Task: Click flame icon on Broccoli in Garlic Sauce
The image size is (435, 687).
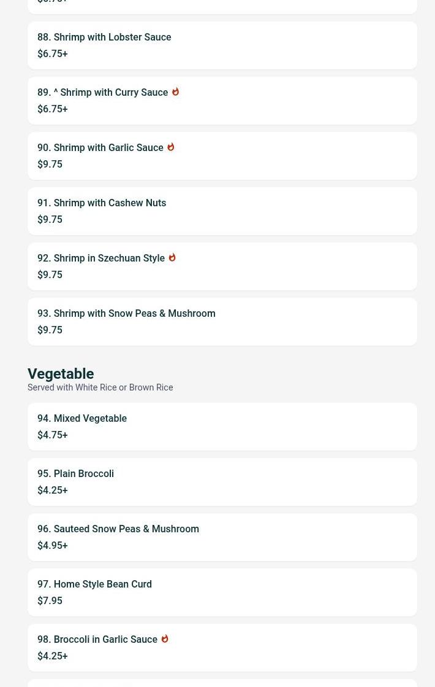Action: [x=164, y=638]
